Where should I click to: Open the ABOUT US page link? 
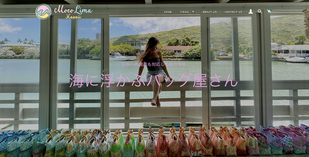pos(210,12)
